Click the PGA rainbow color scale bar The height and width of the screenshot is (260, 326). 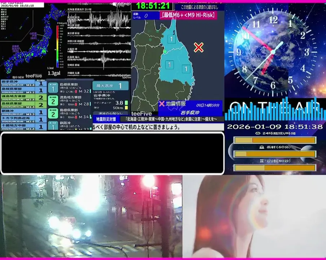58,46
